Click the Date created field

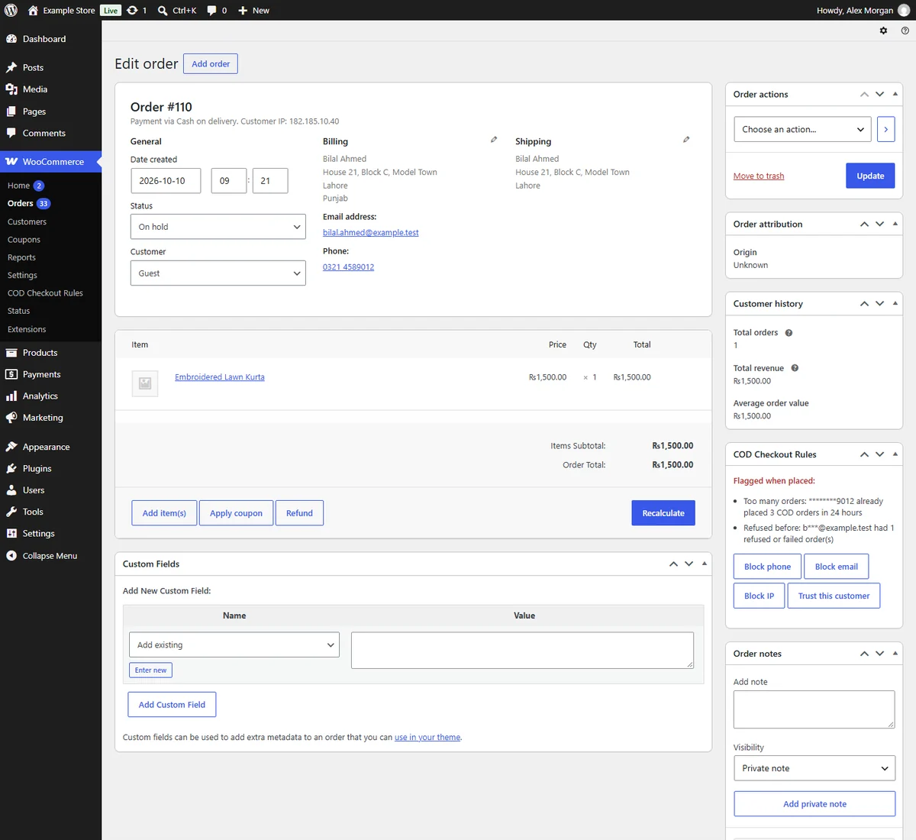166,181
